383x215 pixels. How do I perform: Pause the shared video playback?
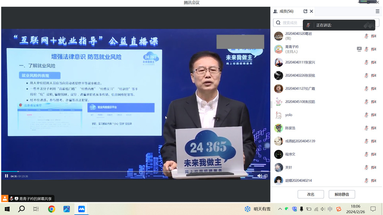pyautogui.click(x=7, y=176)
